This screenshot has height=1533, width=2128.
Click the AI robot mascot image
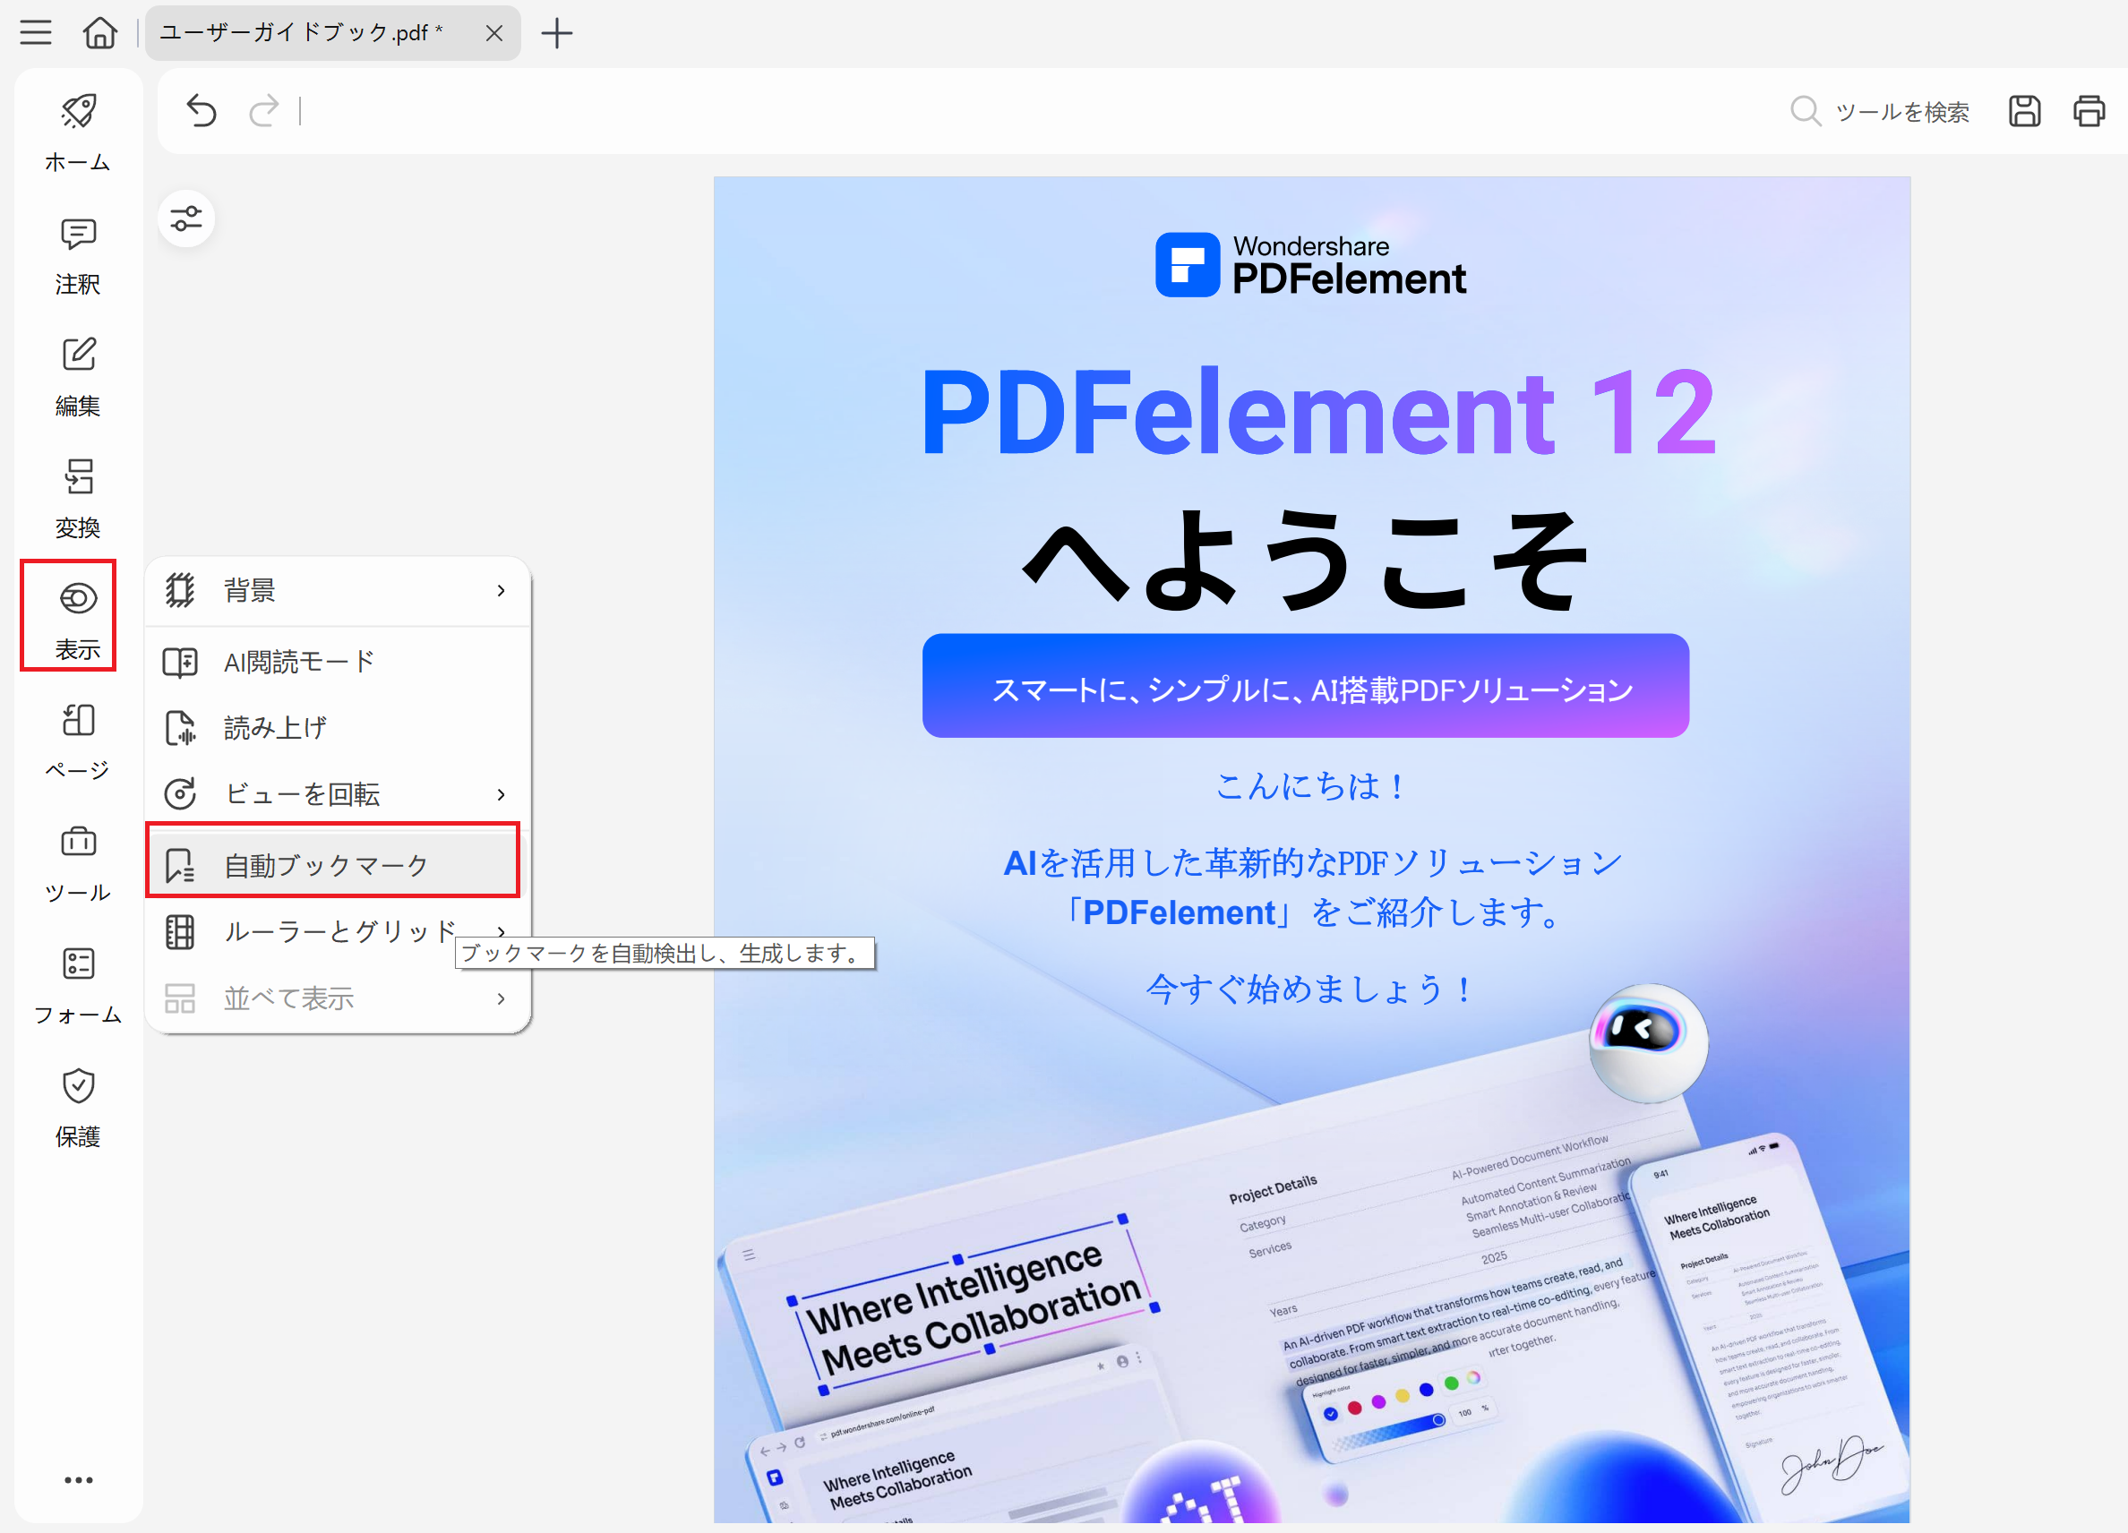click(1648, 1042)
